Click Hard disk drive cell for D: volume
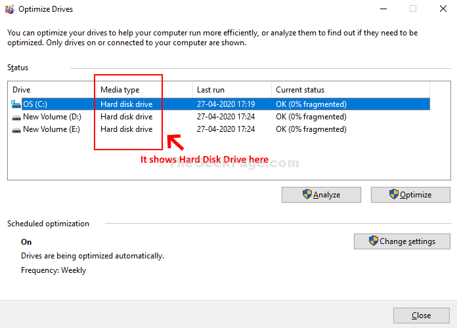The width and height of the screenshot is (457, 328). 127,117
